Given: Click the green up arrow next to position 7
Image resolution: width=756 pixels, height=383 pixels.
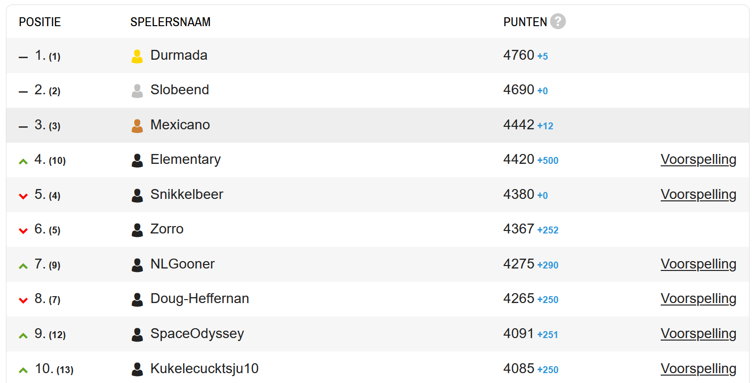Looking at the screenshot, I should pos(23,266).
